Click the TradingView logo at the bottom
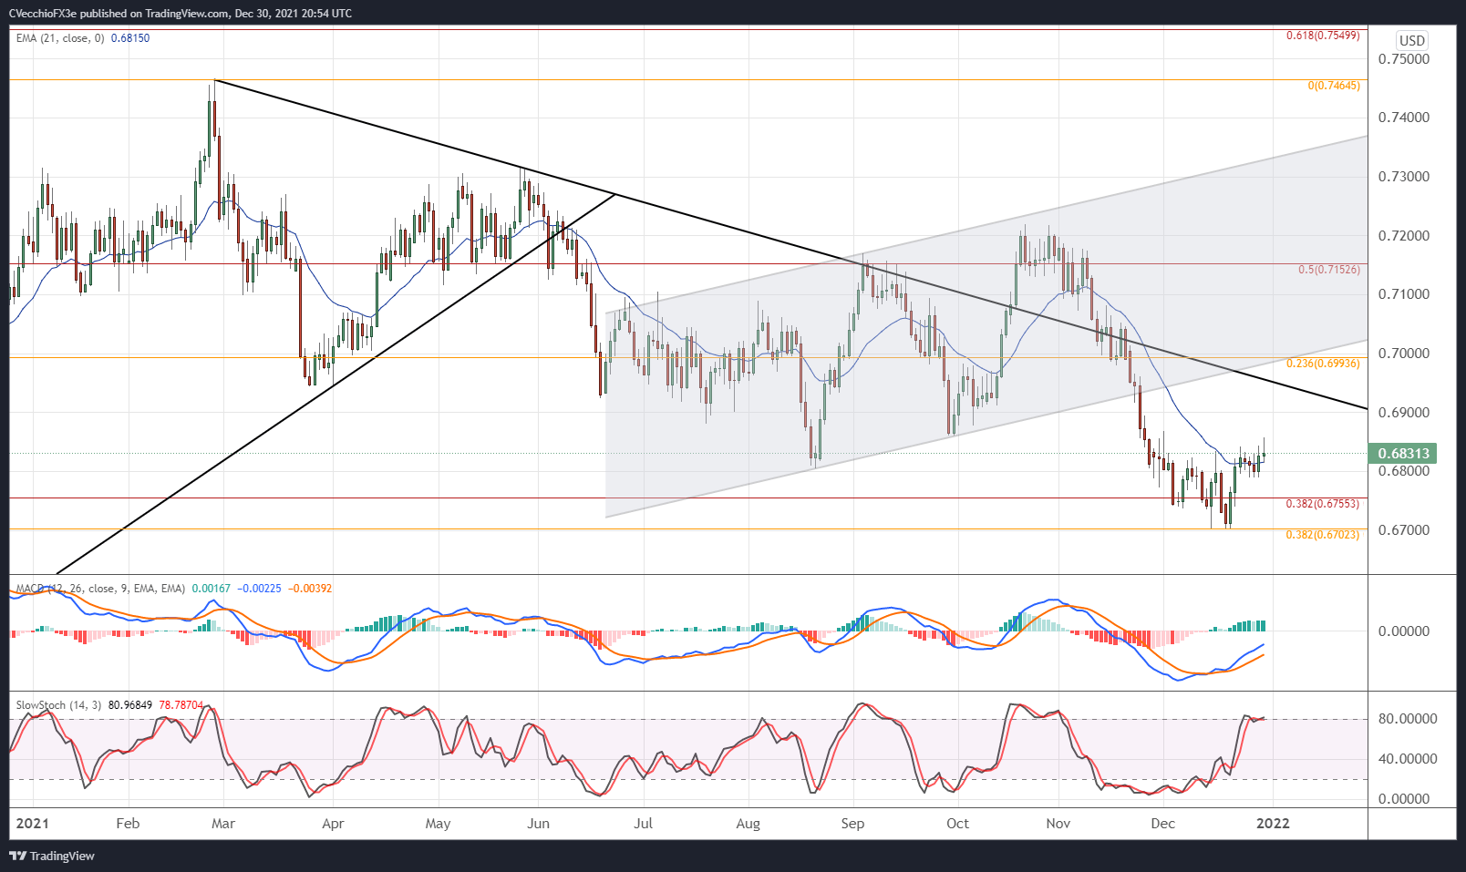Image resolution: width=1466 pixels, height=872 pixels. [52, 856]
